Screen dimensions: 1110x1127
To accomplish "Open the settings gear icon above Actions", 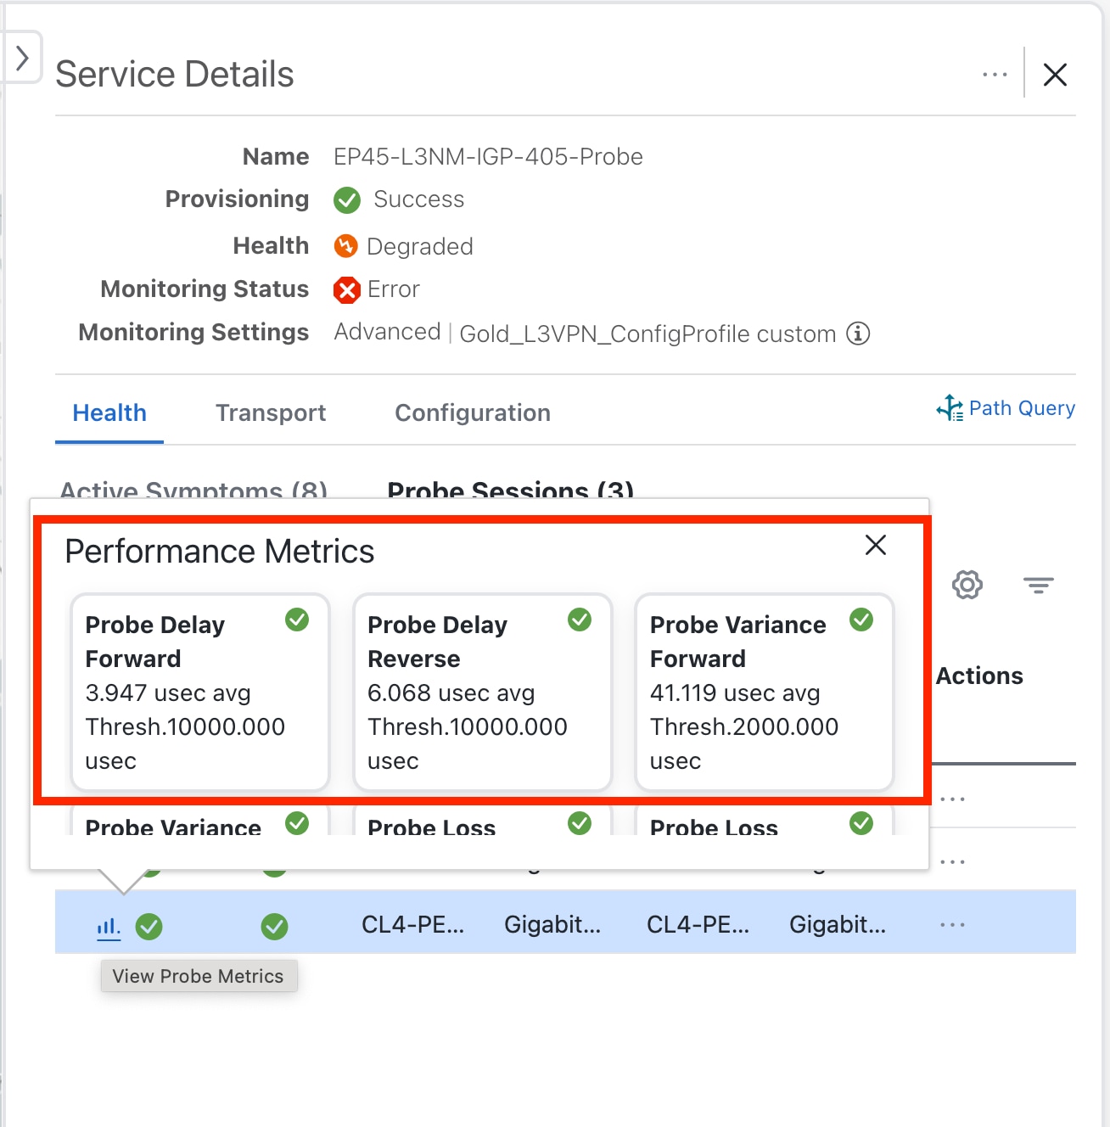I will pos(967,585).
